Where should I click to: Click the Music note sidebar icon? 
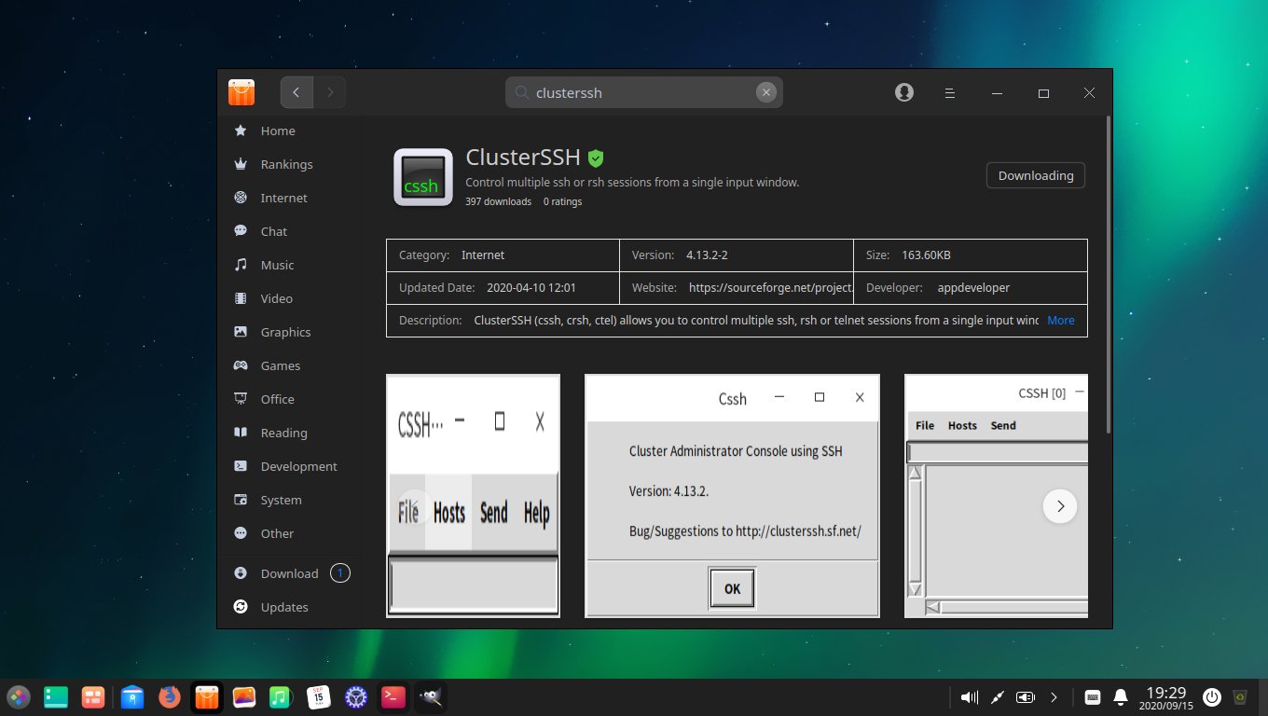241,265
